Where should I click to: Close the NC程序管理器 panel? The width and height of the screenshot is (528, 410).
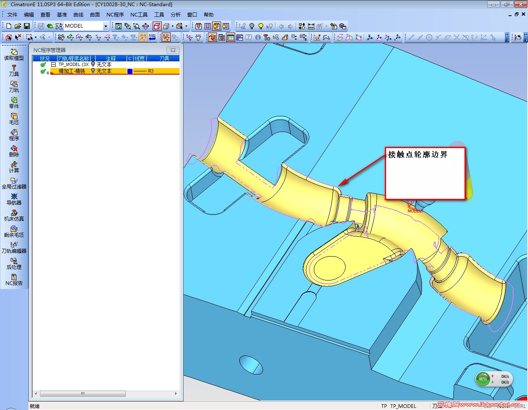(x=173, y=50)
